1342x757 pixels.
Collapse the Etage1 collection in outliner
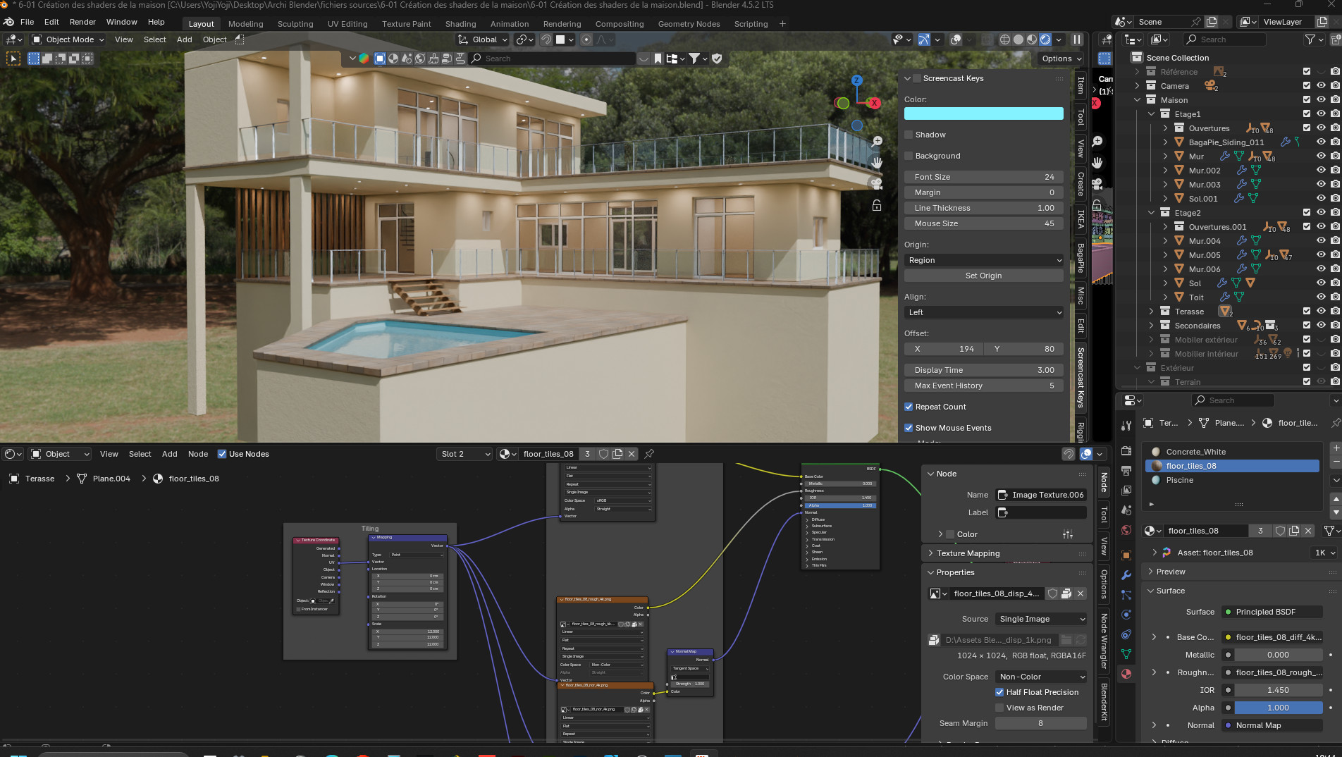1152,114
